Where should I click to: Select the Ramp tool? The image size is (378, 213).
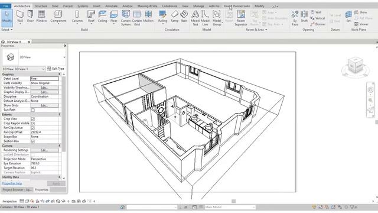pos(174,17)
